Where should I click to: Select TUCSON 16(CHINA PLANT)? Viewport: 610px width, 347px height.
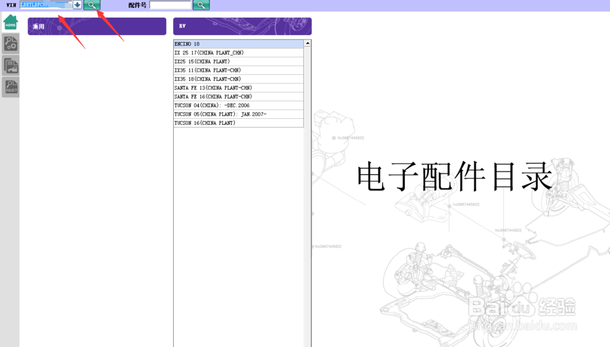239,123
